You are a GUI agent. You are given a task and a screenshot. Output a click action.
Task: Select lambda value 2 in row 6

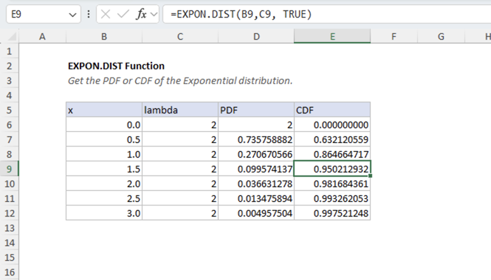[x=180, y=125]
